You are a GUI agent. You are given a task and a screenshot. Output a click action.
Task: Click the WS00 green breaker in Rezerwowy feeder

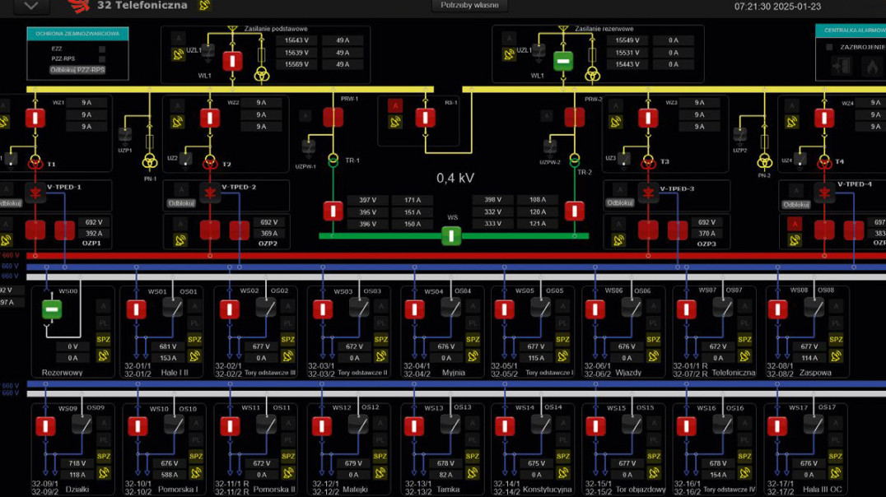click(x=52, y=309)
